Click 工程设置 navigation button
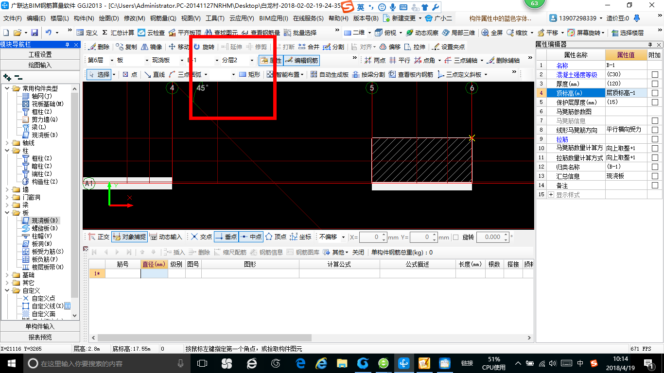This screenshot has width=664, height=373. 40,54
